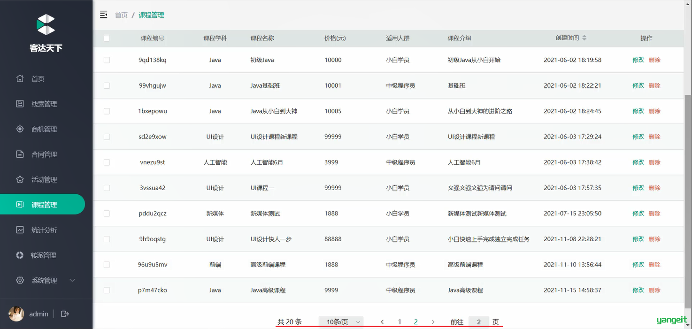
Task: Click the vertical scrollbar on the right
Action: (688, 201)
